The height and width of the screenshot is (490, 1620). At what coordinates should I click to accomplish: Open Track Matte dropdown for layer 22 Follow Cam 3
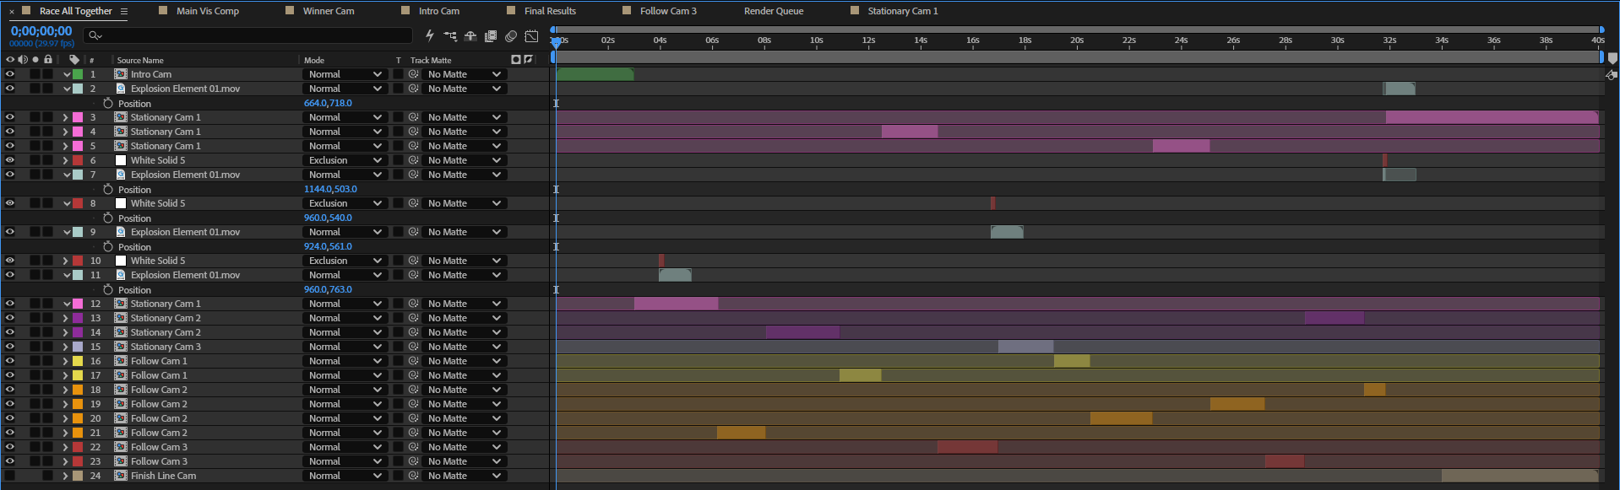(x=464, y=447)
